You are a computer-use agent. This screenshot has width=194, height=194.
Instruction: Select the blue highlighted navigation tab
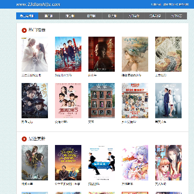click(27, 16)
